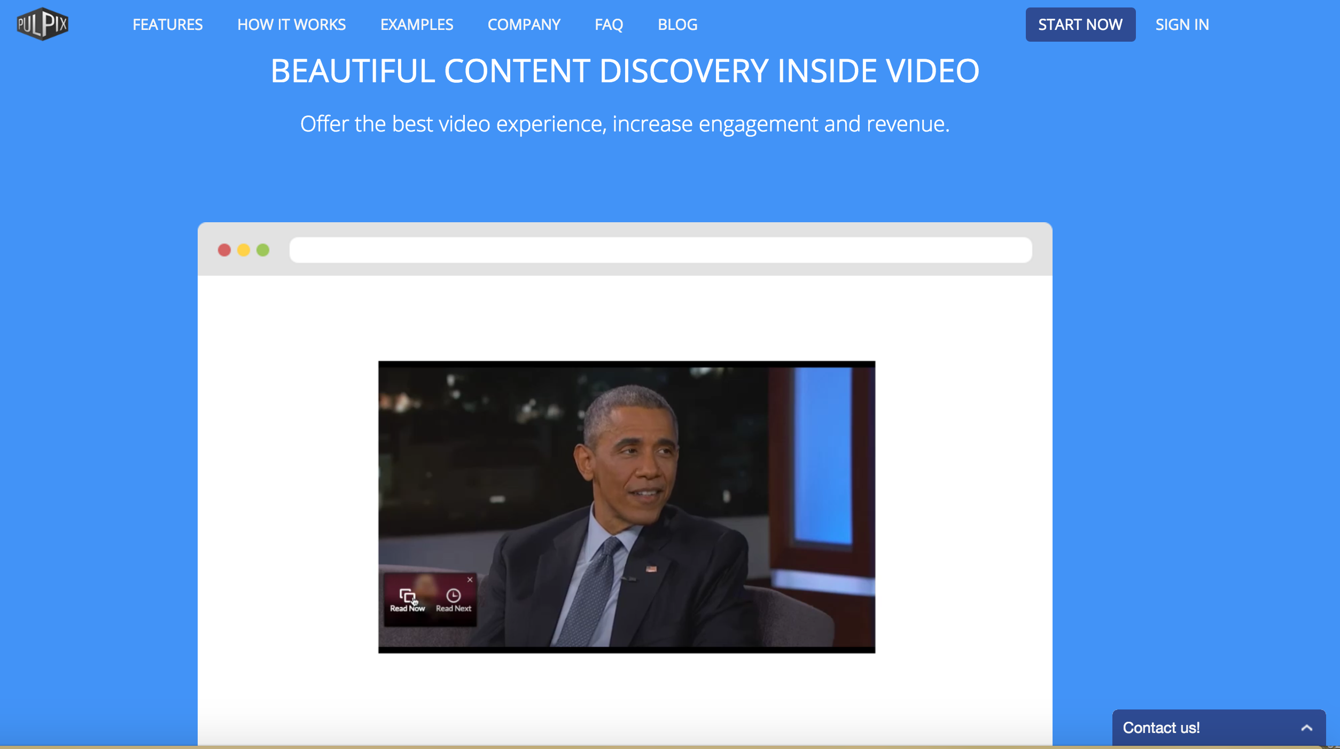The height and width of the screenshot is (749, 1340).
Task: Click the green dot in mock browser
Action: tap(263, 250)
